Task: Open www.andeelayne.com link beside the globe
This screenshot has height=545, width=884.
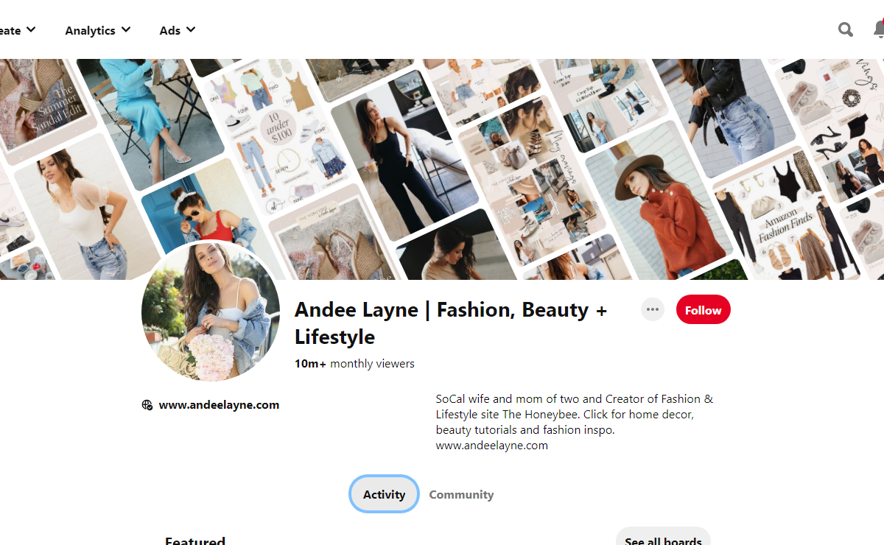Action: tap(219, 405)
